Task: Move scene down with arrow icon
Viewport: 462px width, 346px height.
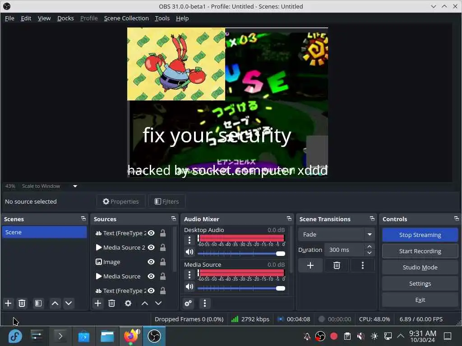Action: pos(69,303)
